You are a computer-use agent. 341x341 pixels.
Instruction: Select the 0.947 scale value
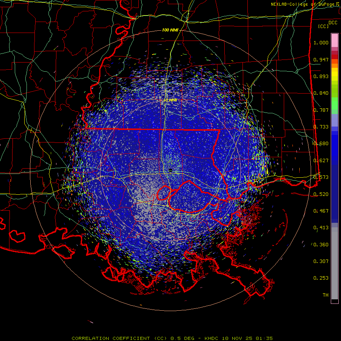pos(321,59)
